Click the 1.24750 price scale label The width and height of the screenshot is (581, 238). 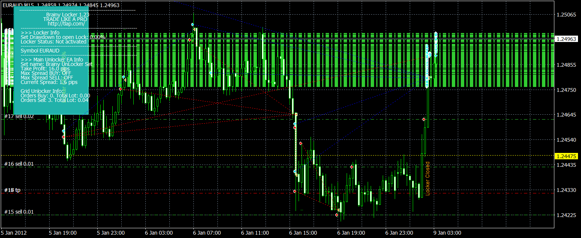pyautogui.click(x=566, y=90)
